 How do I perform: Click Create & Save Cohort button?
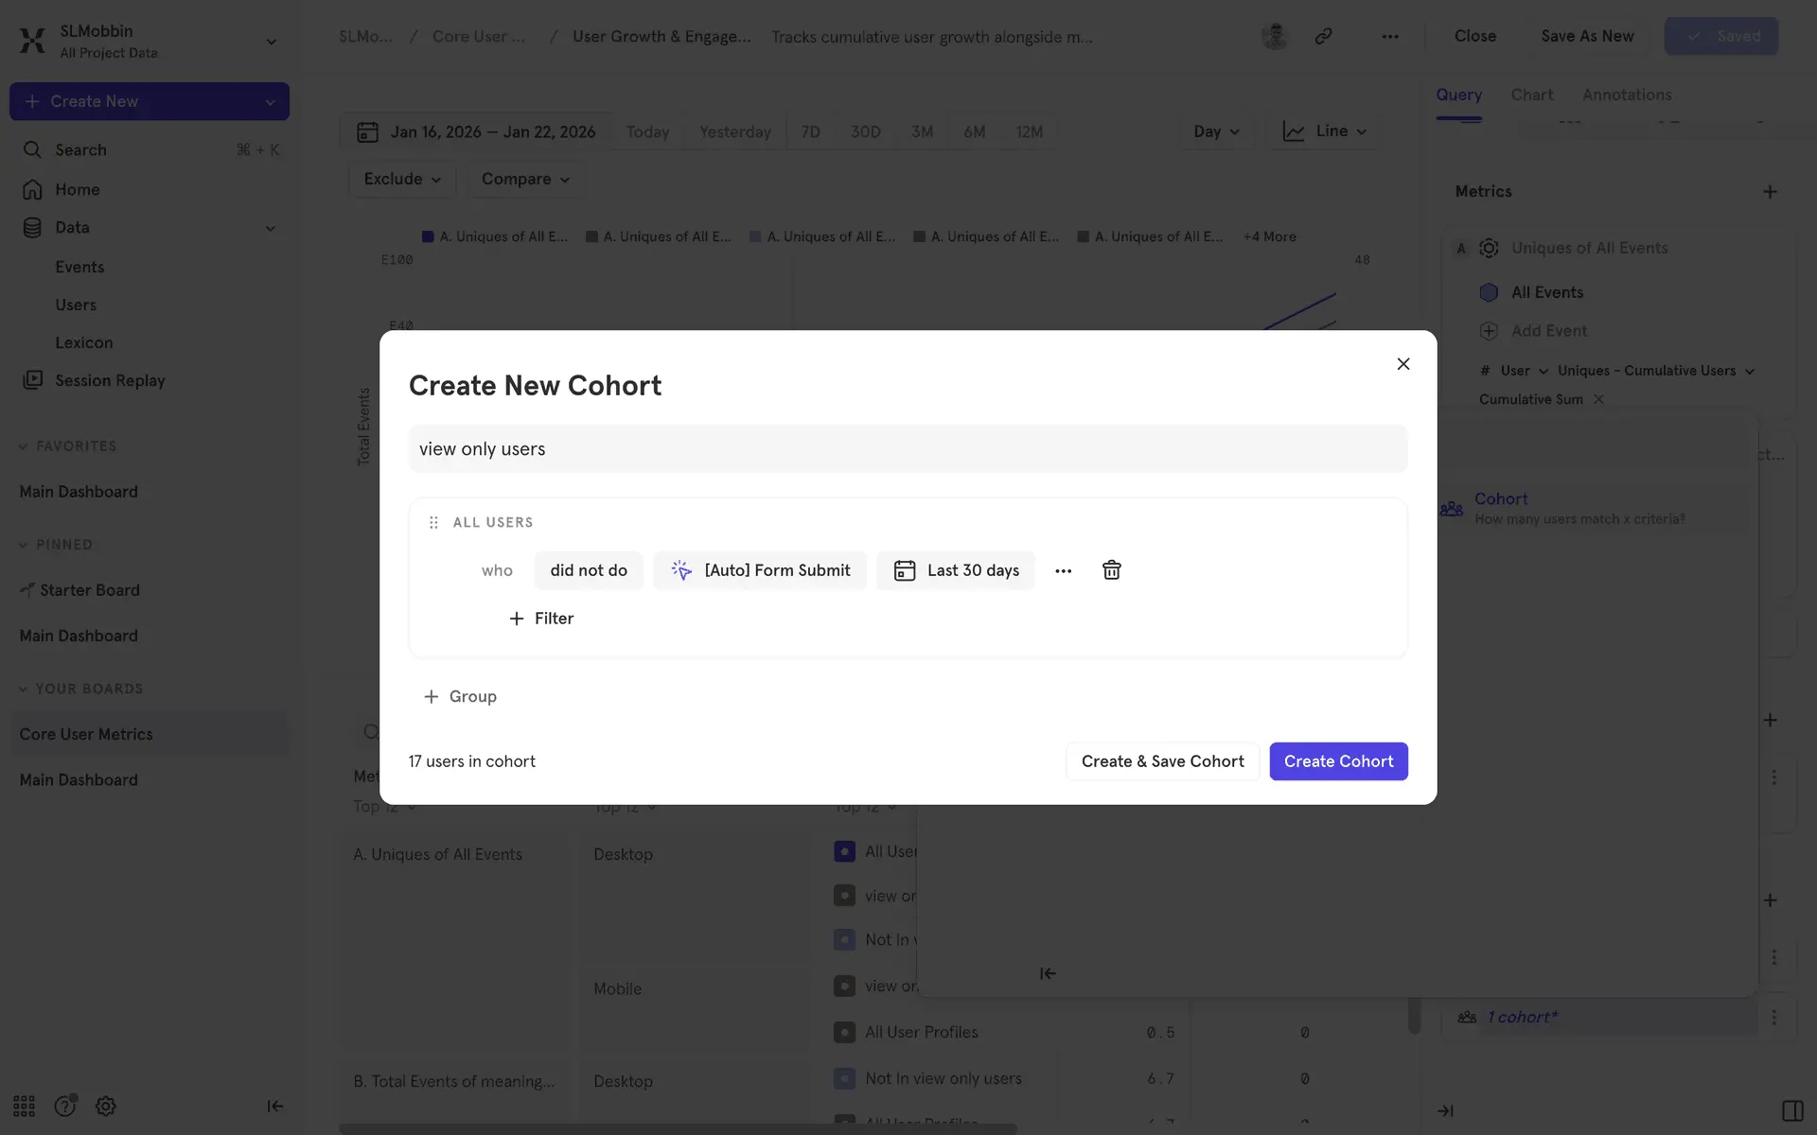(x=1162, y=761)
